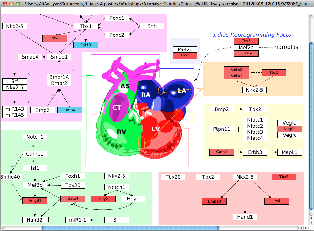This screenshot has height=231, width=314.
Task: Click the scroll right arrow at bottom
Action: coord(306,228)
